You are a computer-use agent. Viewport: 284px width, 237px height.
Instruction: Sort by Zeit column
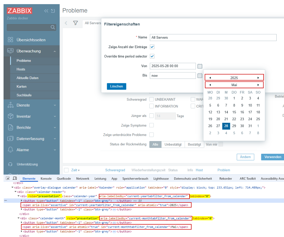[x=75, y=170]
